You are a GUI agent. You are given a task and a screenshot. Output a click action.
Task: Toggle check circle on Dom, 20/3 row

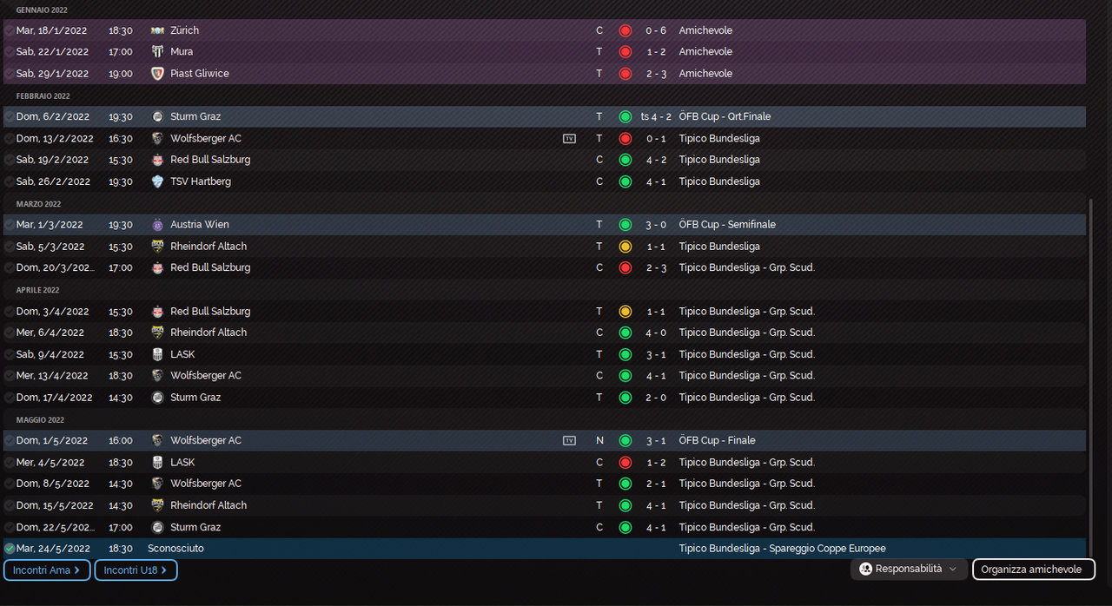[x=9, y=267]
